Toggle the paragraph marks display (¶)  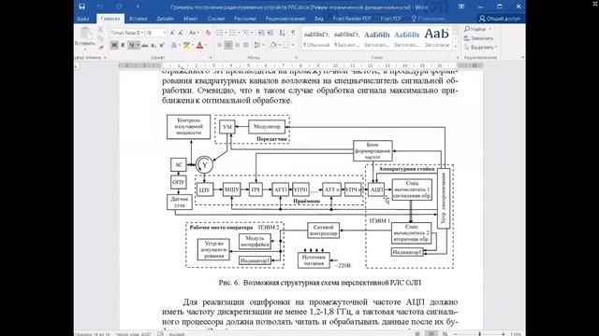[293, 34]
